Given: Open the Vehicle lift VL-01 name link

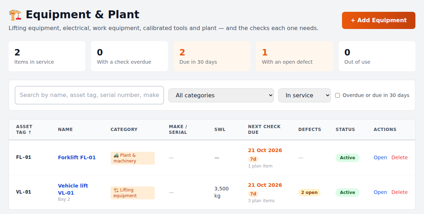Looking at the screenshot, I should (73, 189).
